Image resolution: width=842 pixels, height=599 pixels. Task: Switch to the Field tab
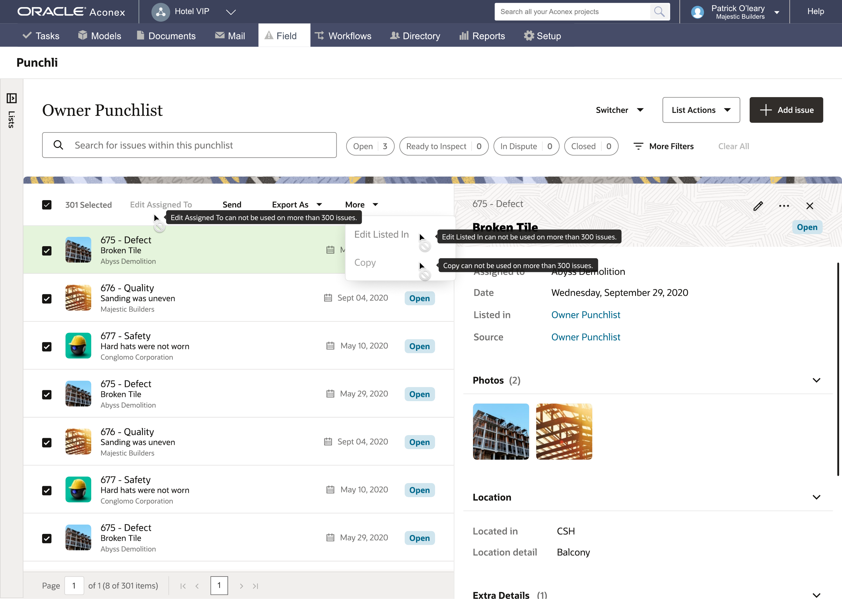click(284, 35)
